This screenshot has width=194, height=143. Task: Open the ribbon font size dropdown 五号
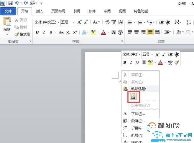74,22
